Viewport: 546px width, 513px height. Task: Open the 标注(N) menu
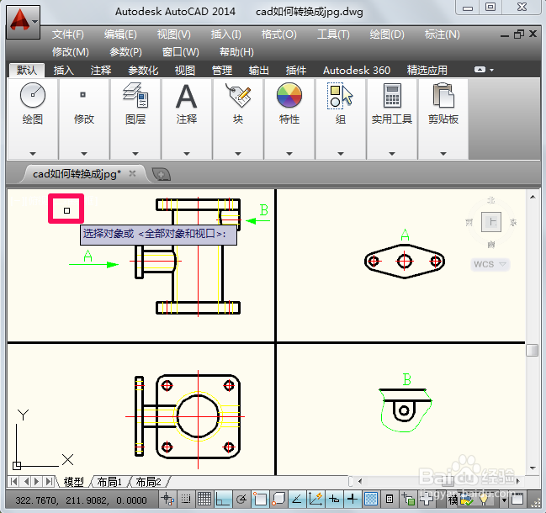coord(442,34)
